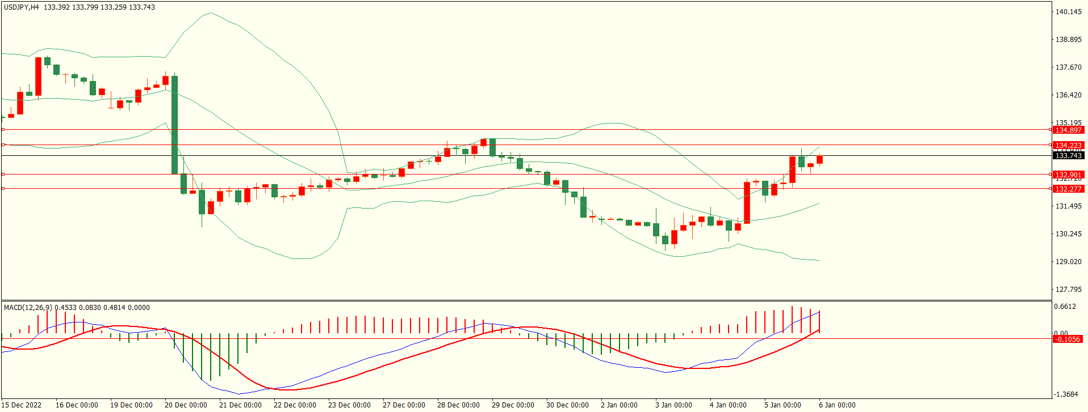Click the 131.495 price axis label
This screenshot has width=1088, height=412.
(x=1068, y=206)
